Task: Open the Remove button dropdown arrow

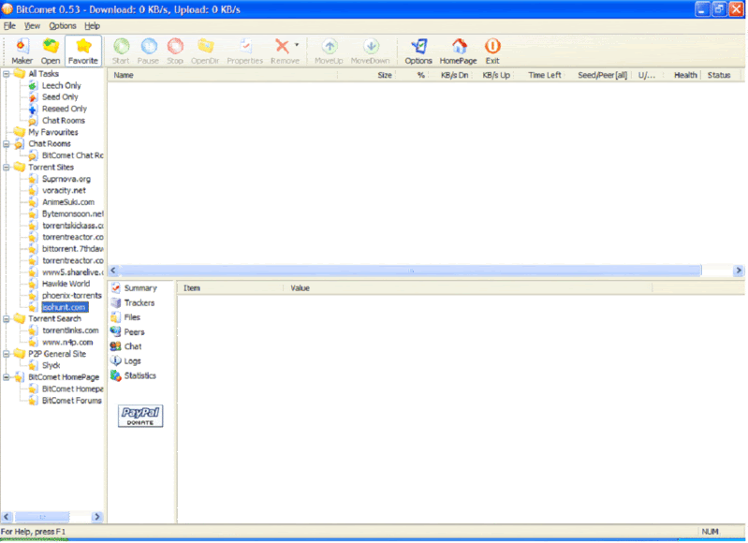Action: pos(298,44)
